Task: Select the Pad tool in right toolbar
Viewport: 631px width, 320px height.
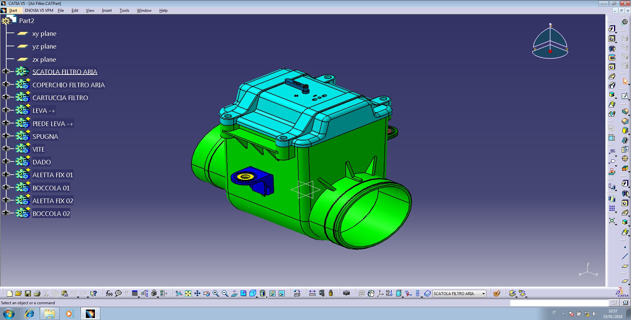Action: click(612, 29)
